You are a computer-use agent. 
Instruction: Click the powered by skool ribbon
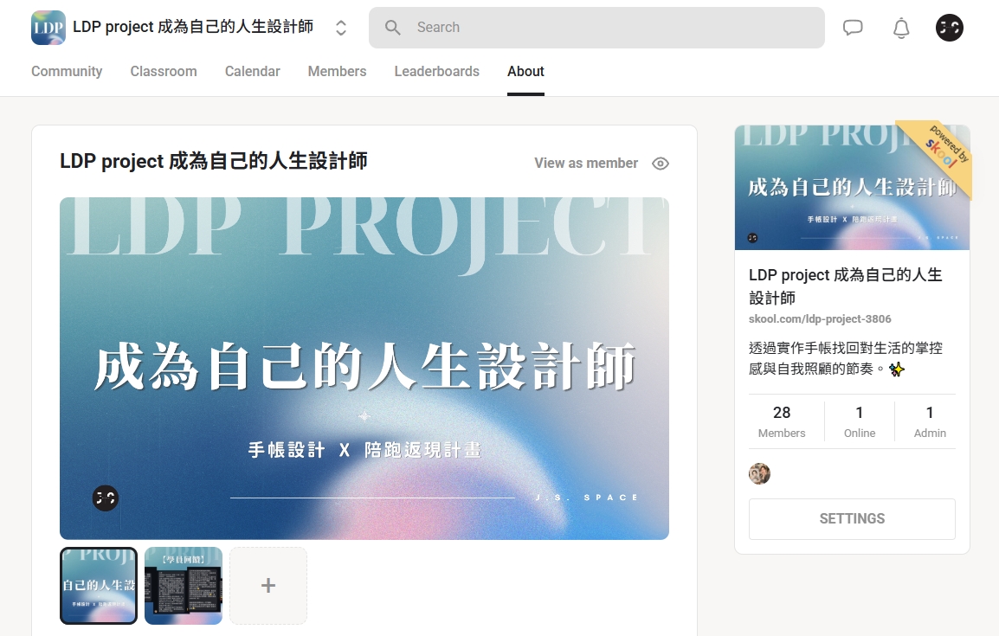[x=943, y=153]
